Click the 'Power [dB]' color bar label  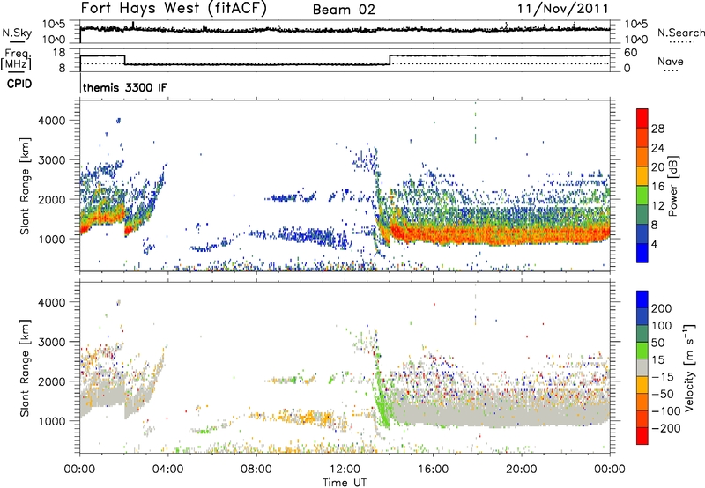(x=673, y=186)
